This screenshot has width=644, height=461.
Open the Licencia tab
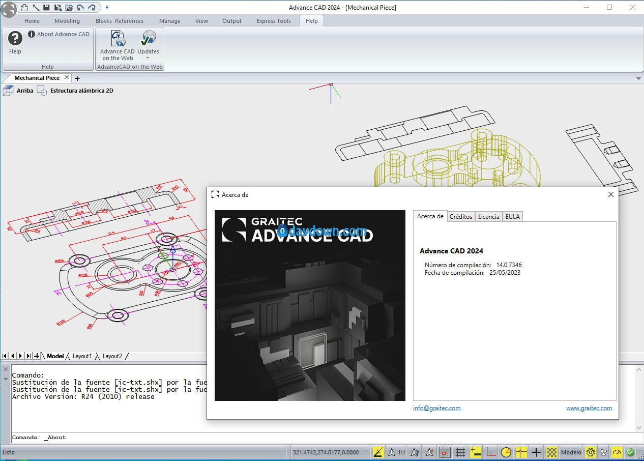click(489, 217)
